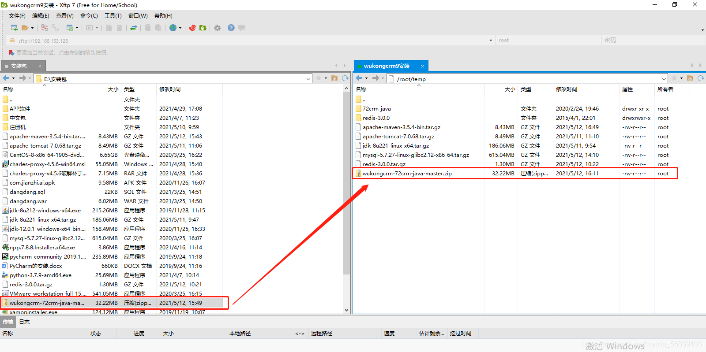Viewport: 706px width, 352px height.
Task: Select remote folder 72crm-java
Action: 376,109
